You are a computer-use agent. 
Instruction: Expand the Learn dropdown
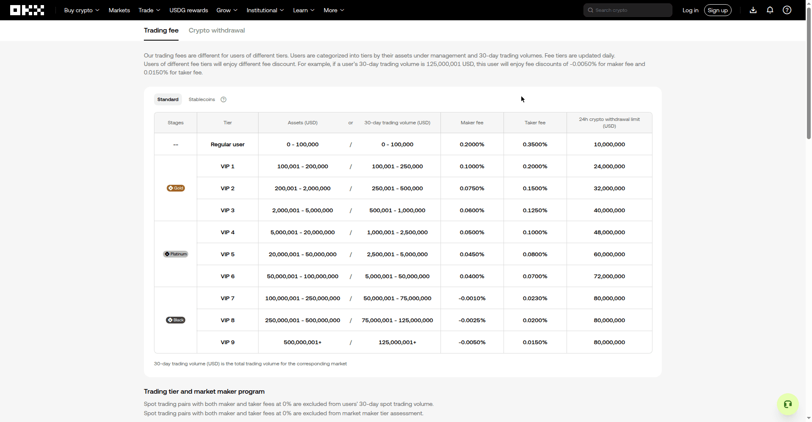coord(304,10)
